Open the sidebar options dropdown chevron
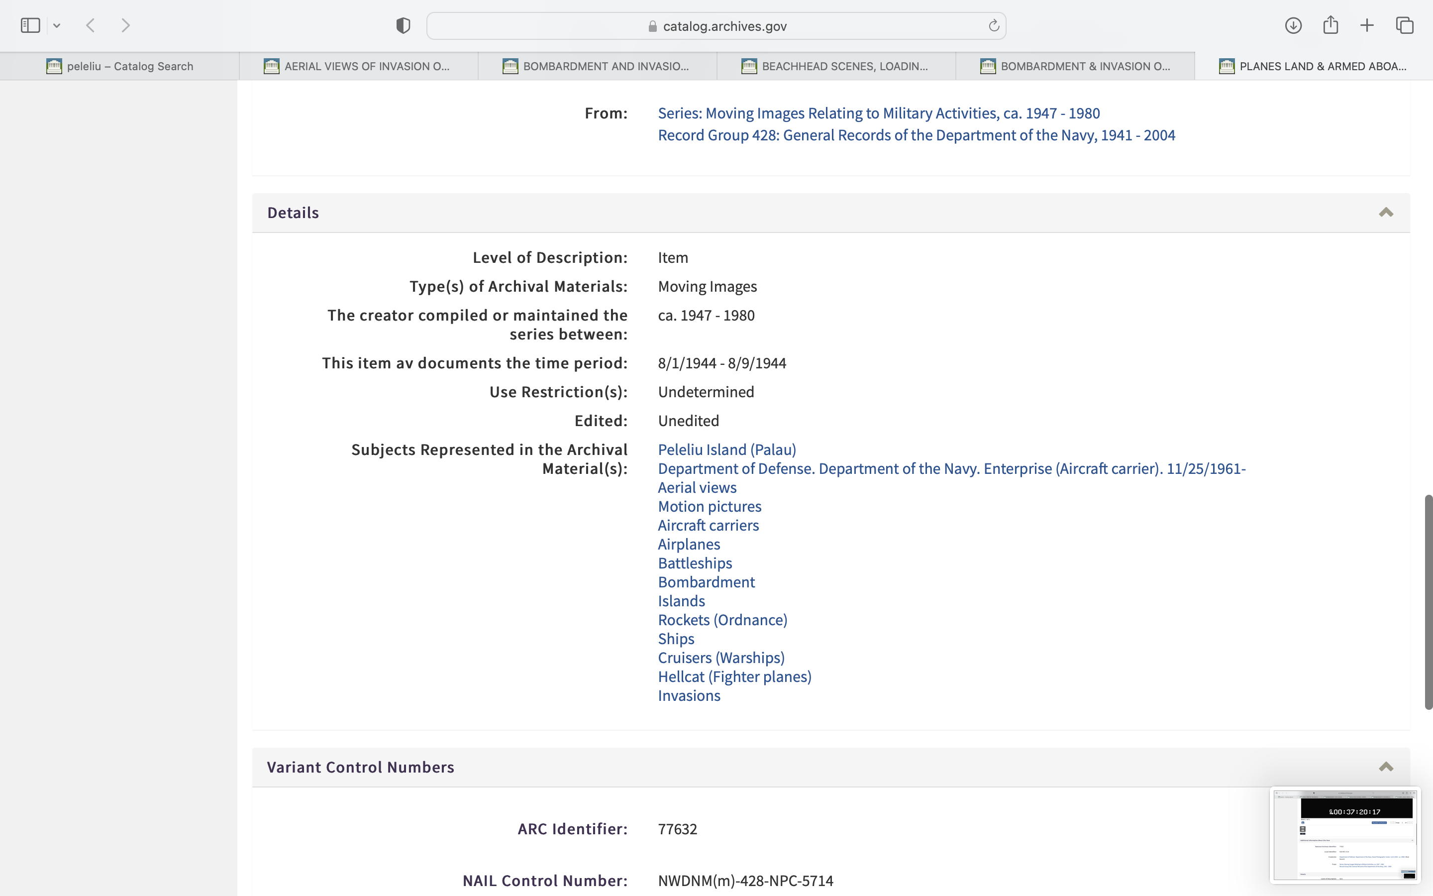This screenshot has height=896, width=1433. click(57, 25)
